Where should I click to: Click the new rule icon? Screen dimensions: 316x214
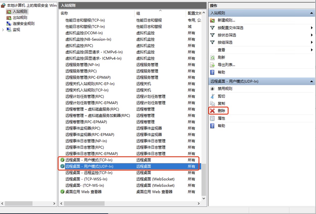coord(212,20)
